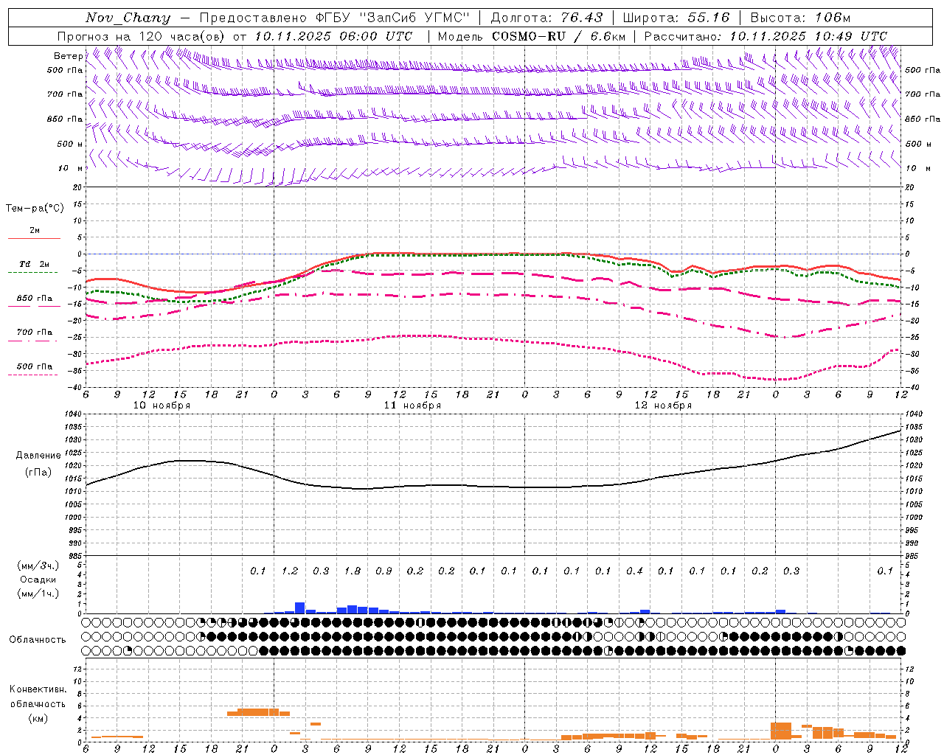The image size is (944, 755).
Task: Click 'Прогноз на 120 часа(ов)' text
Action: tap(142, 36)
